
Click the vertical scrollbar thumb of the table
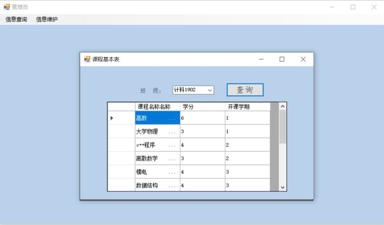283,127
